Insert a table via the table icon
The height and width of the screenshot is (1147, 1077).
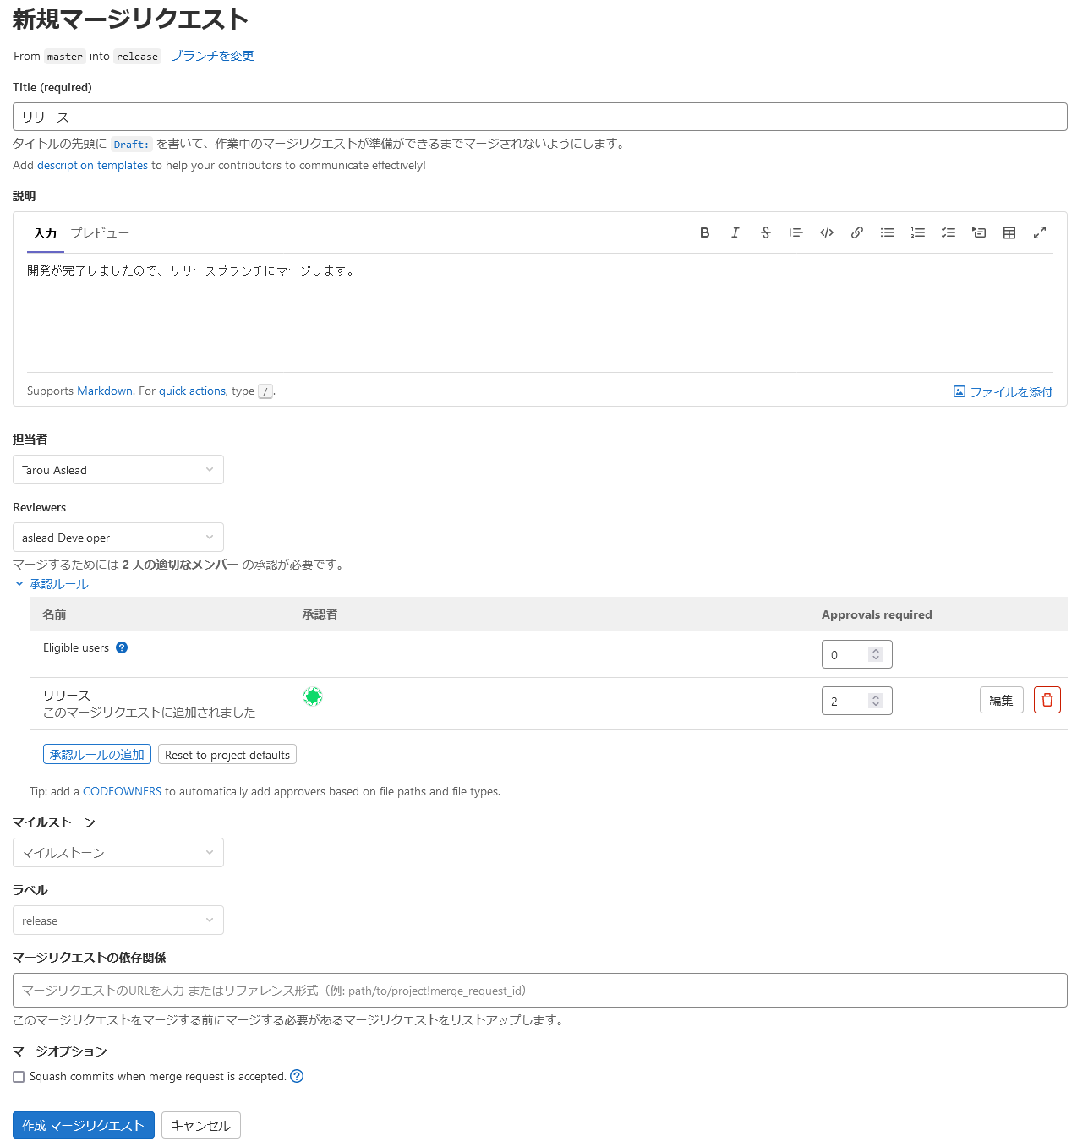[1009, 232]
